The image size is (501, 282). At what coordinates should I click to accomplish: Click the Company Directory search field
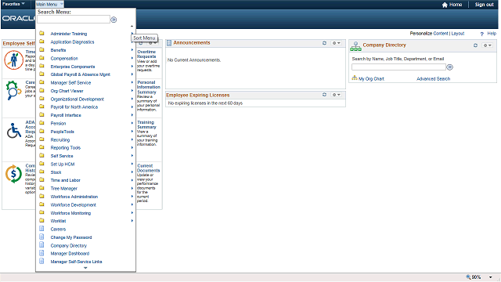[x=398, y=67]
